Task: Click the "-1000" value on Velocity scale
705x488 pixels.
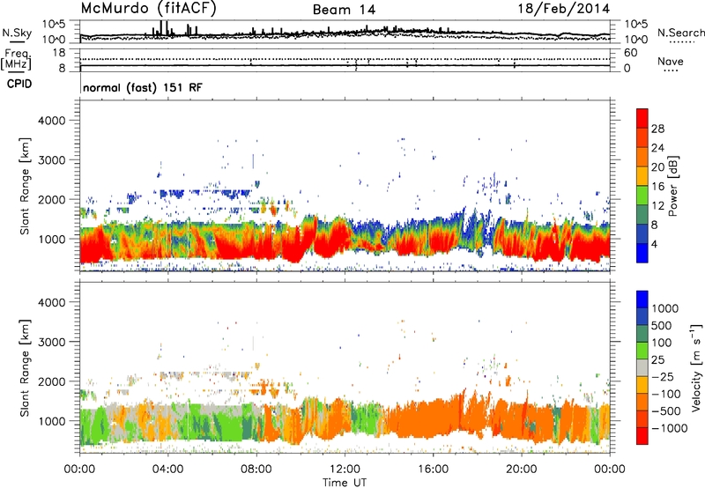Action: [x=669, y=428]
